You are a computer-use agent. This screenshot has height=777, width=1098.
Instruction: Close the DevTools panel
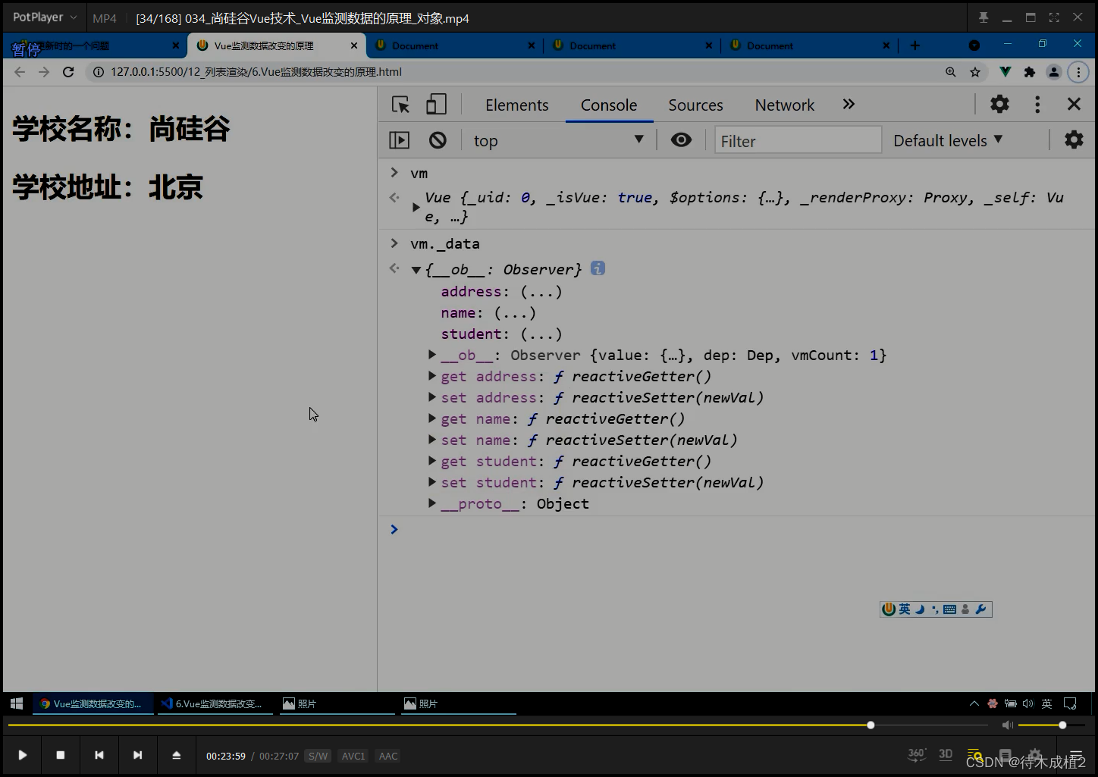tap(1074, 104)
